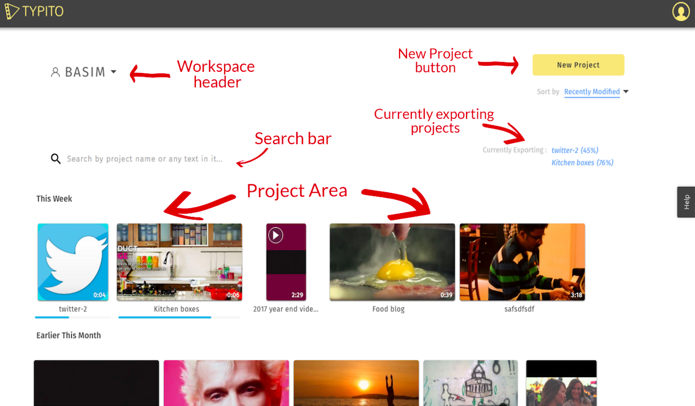Click the This Week section heading
Screen dimensions: 695x406
54,199
